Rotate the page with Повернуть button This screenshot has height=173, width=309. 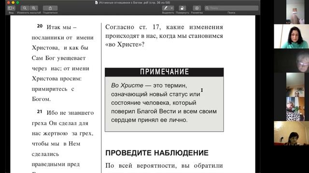[183, 8]
